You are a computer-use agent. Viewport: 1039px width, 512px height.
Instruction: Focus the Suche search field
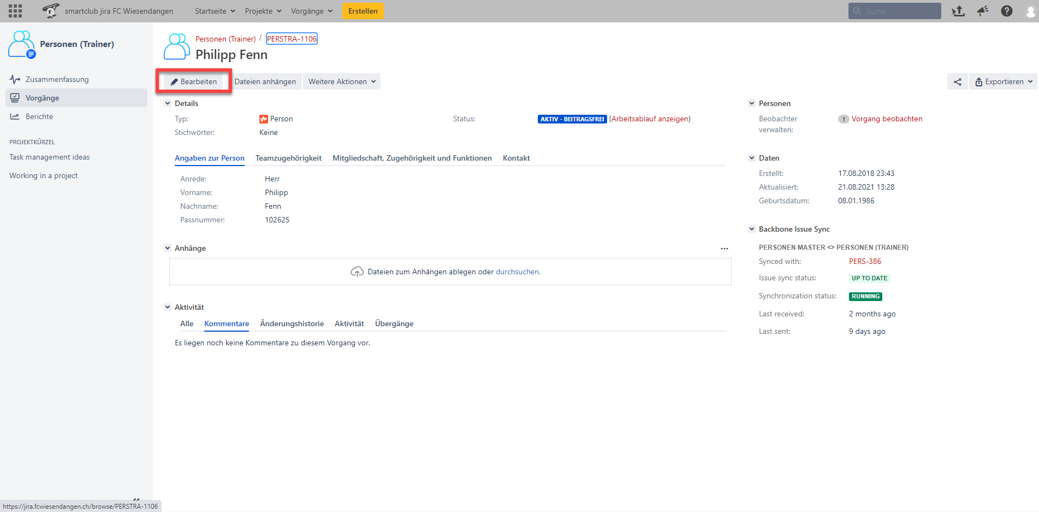tap(898, 11)
